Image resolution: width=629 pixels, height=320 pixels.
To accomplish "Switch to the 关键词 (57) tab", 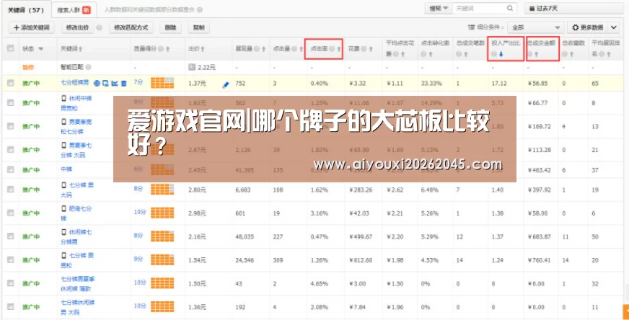I will click(x=26, y=9).
